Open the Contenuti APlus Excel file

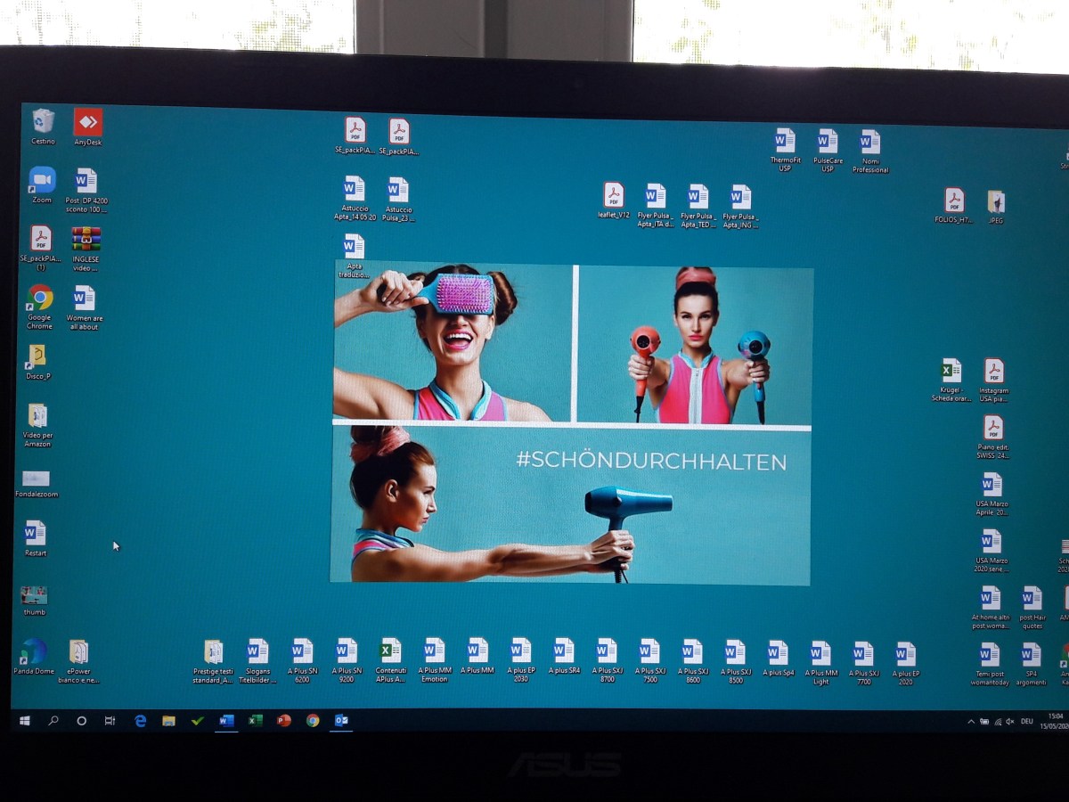click(x=390, y=651)
